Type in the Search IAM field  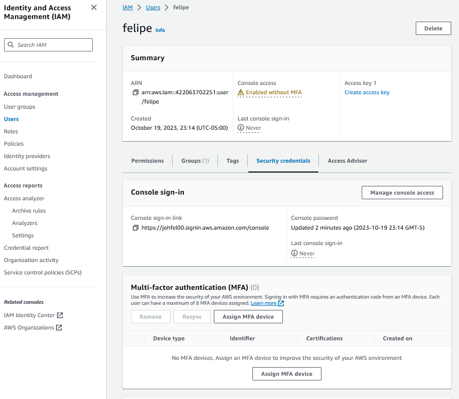[x=52, y=45]
